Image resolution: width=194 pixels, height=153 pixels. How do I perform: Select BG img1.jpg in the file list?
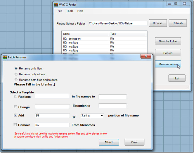click(104, 43)
